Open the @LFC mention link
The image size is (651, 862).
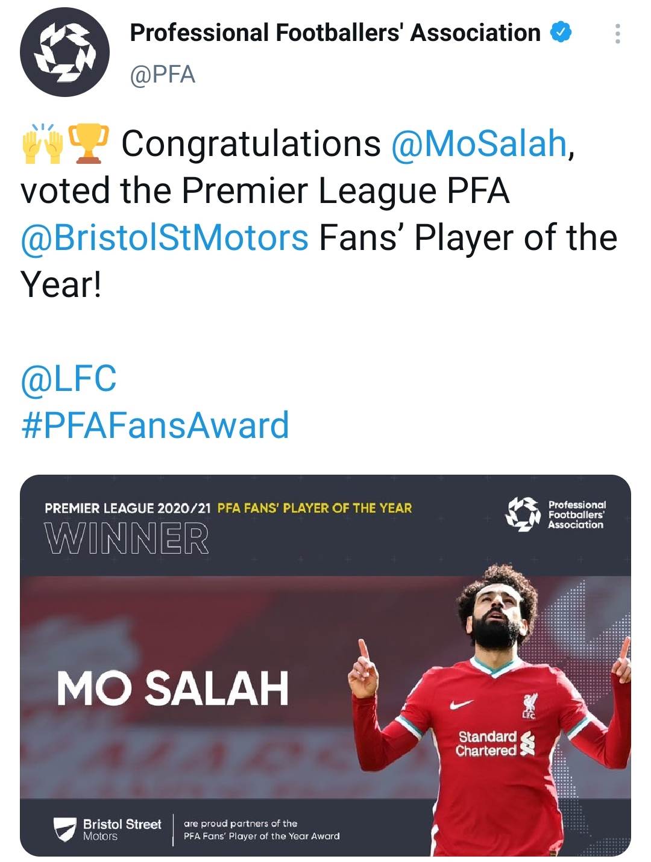[x=68, y=378]
